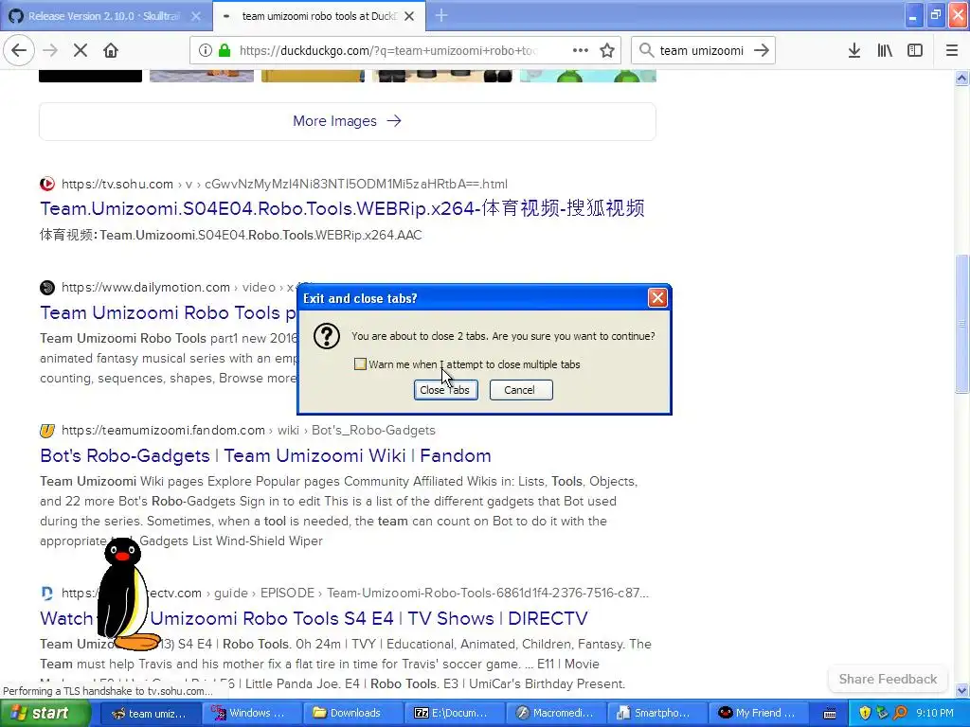Bookmark this page with the star
The width and height of the screenshot is (970, 727).
point(607,51)
